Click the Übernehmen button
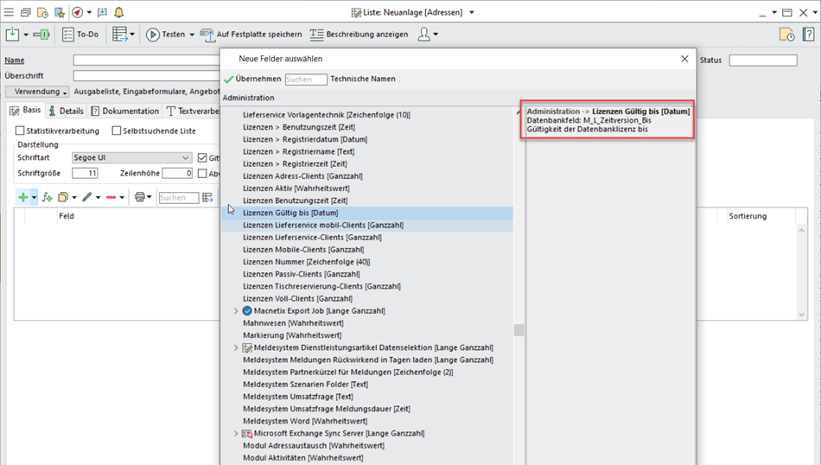This screenshot has height=465, width=821. [x=251, y=79]
